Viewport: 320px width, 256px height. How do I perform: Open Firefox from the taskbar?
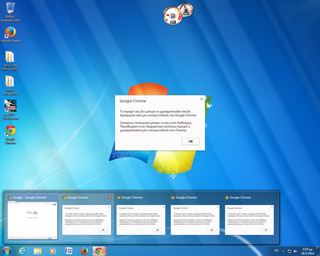[x=84, y=251]
